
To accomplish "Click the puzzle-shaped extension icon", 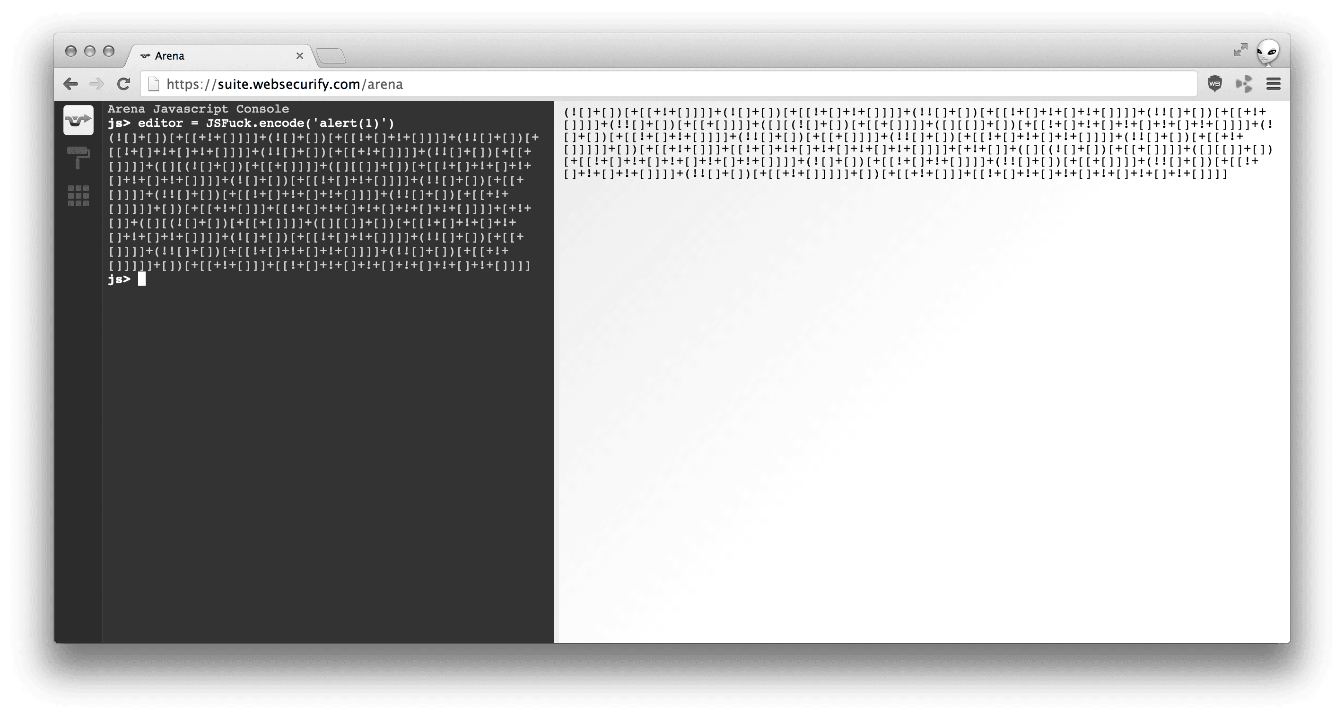I will pyautogui.click(x=1244, y=84).
